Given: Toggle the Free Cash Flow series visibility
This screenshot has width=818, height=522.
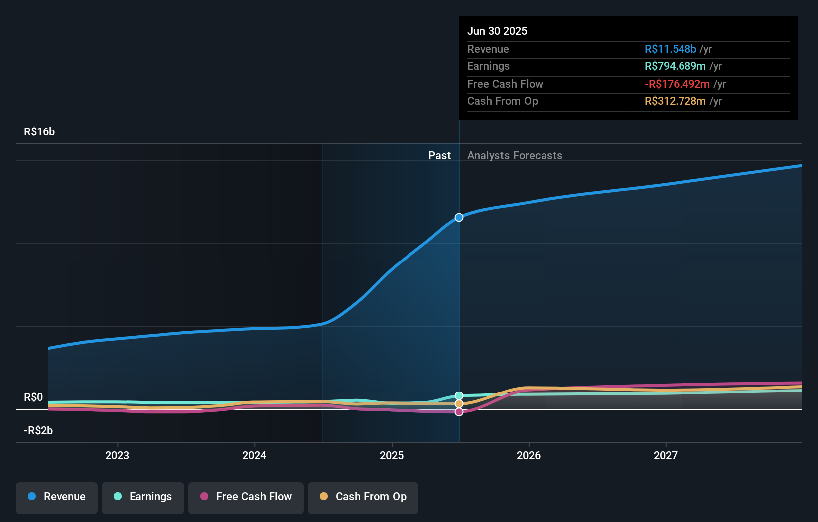Looking at the screenshot, I should (x=246, y=497).
